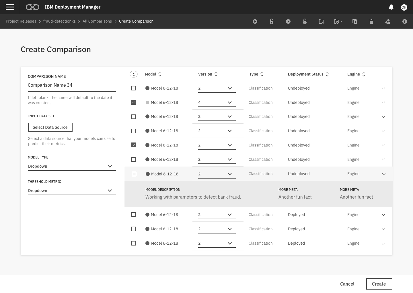
Task: Go to All Comparisons breadcrumb
Action: (97, 21)
